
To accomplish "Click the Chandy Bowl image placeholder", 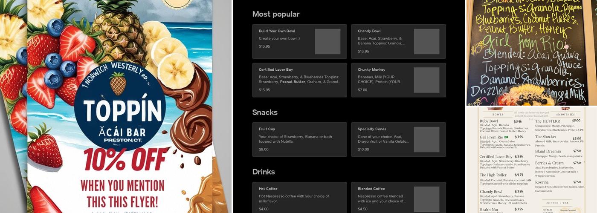I will [426, 41].
